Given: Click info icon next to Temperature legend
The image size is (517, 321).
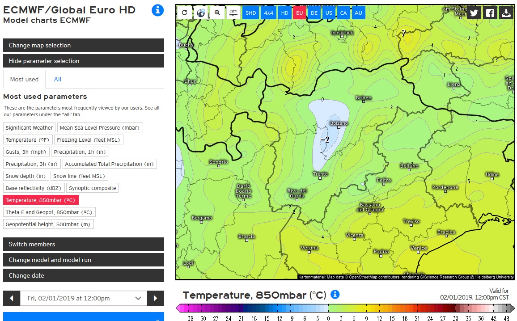Looking at the screenshot, I should (335, 294).
